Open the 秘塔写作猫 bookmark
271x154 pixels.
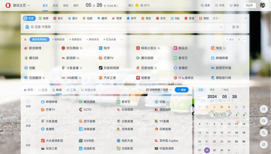[x=221, y=68]
